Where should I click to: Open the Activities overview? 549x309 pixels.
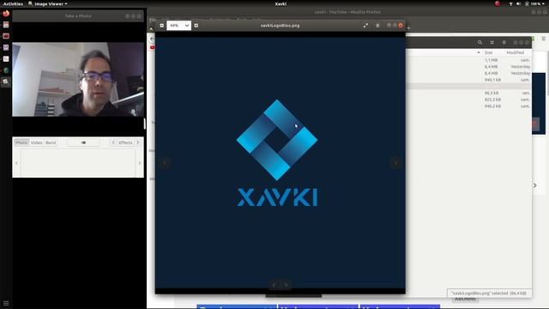point(13,3)
